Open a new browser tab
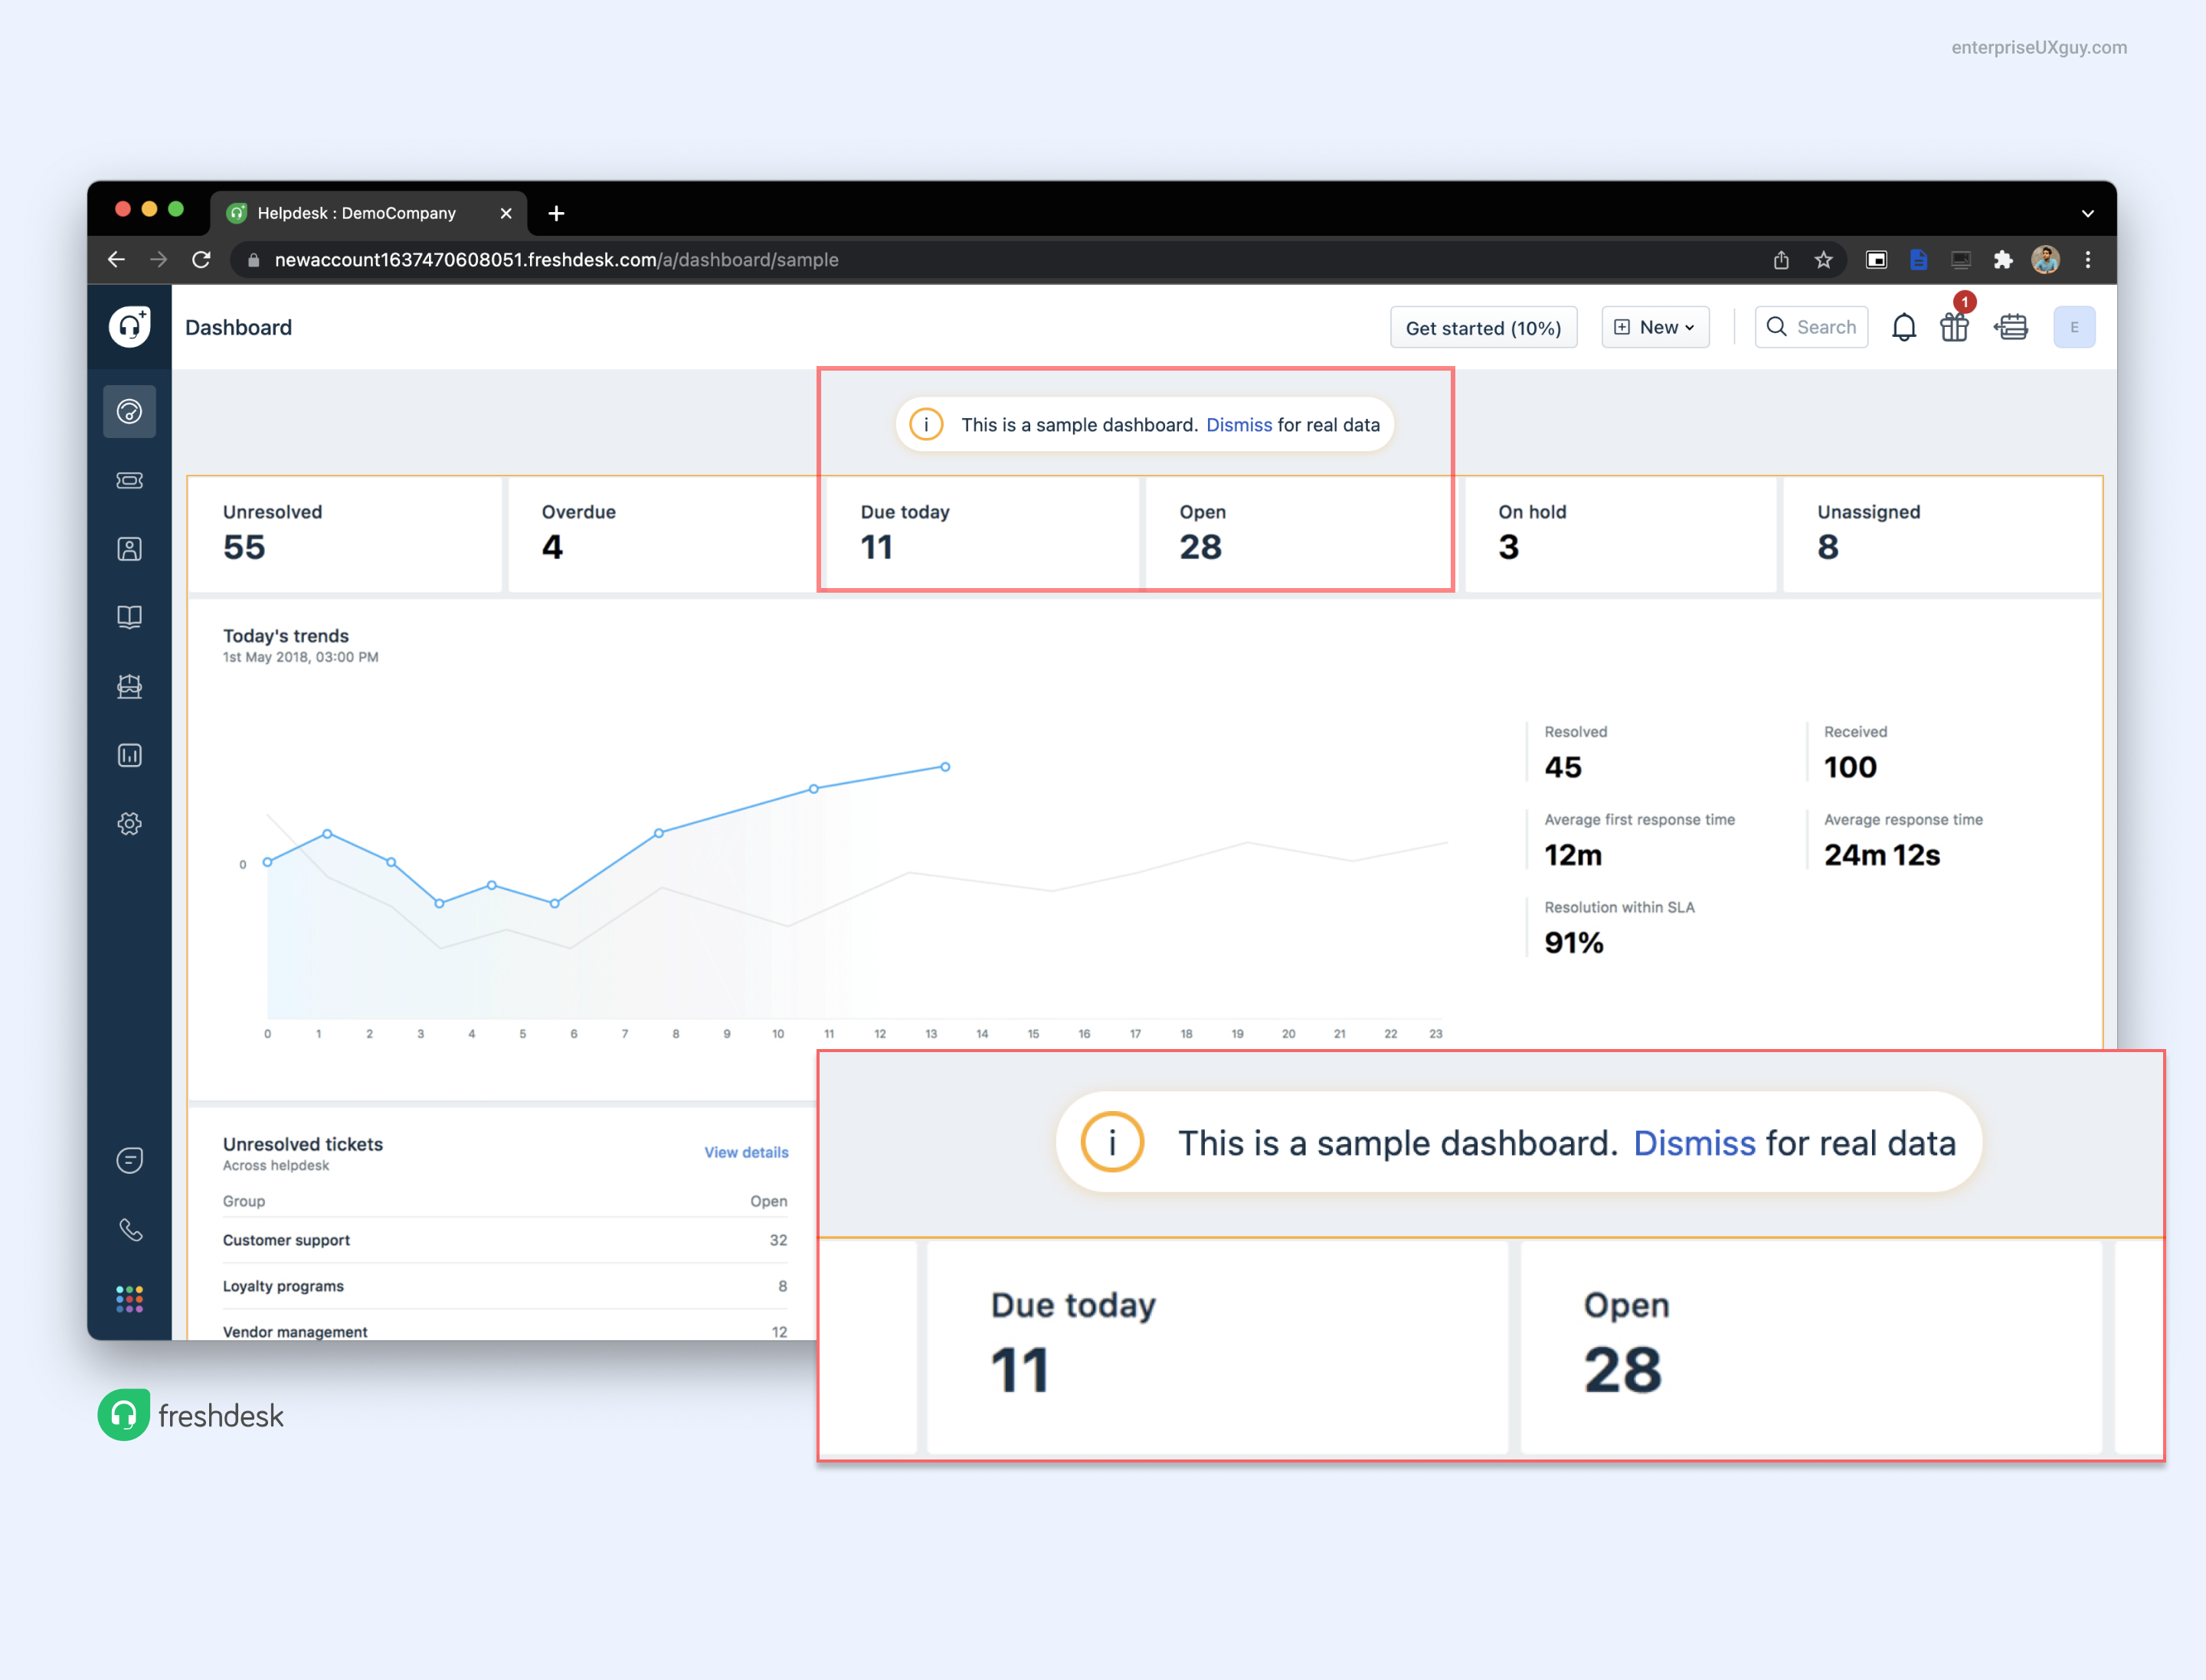This screenshot has width=2206, height=1680. (556, 213)
